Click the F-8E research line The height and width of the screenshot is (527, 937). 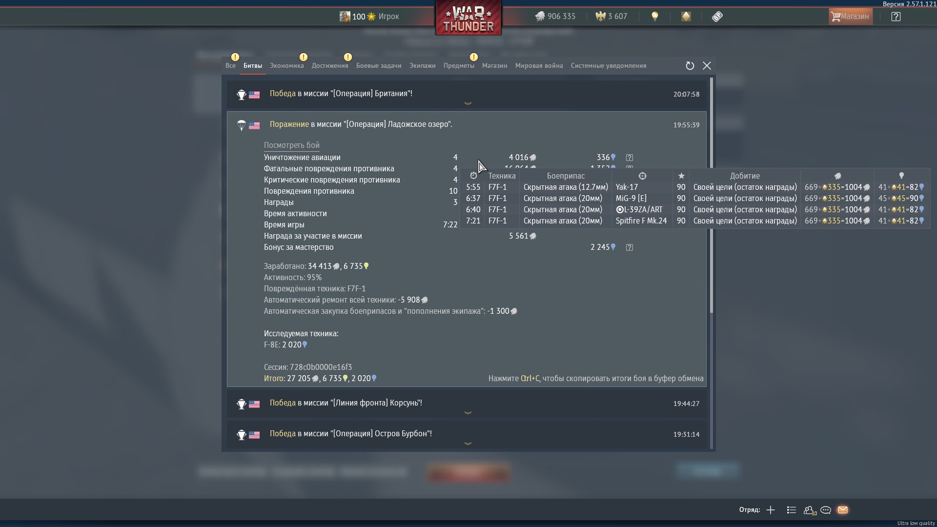click(x=285, y=345)
